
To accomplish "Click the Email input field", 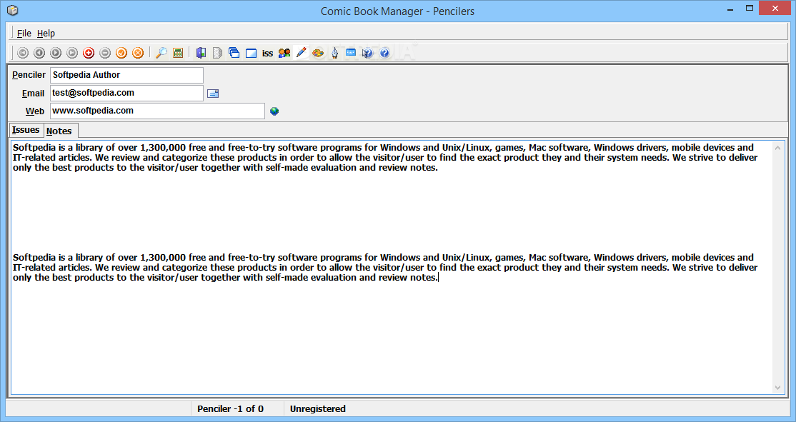I will coord(127,93).
